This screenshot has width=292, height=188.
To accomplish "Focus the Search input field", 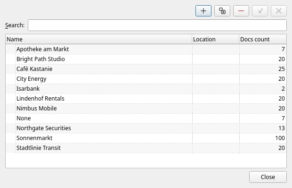I will coord(157,25).
